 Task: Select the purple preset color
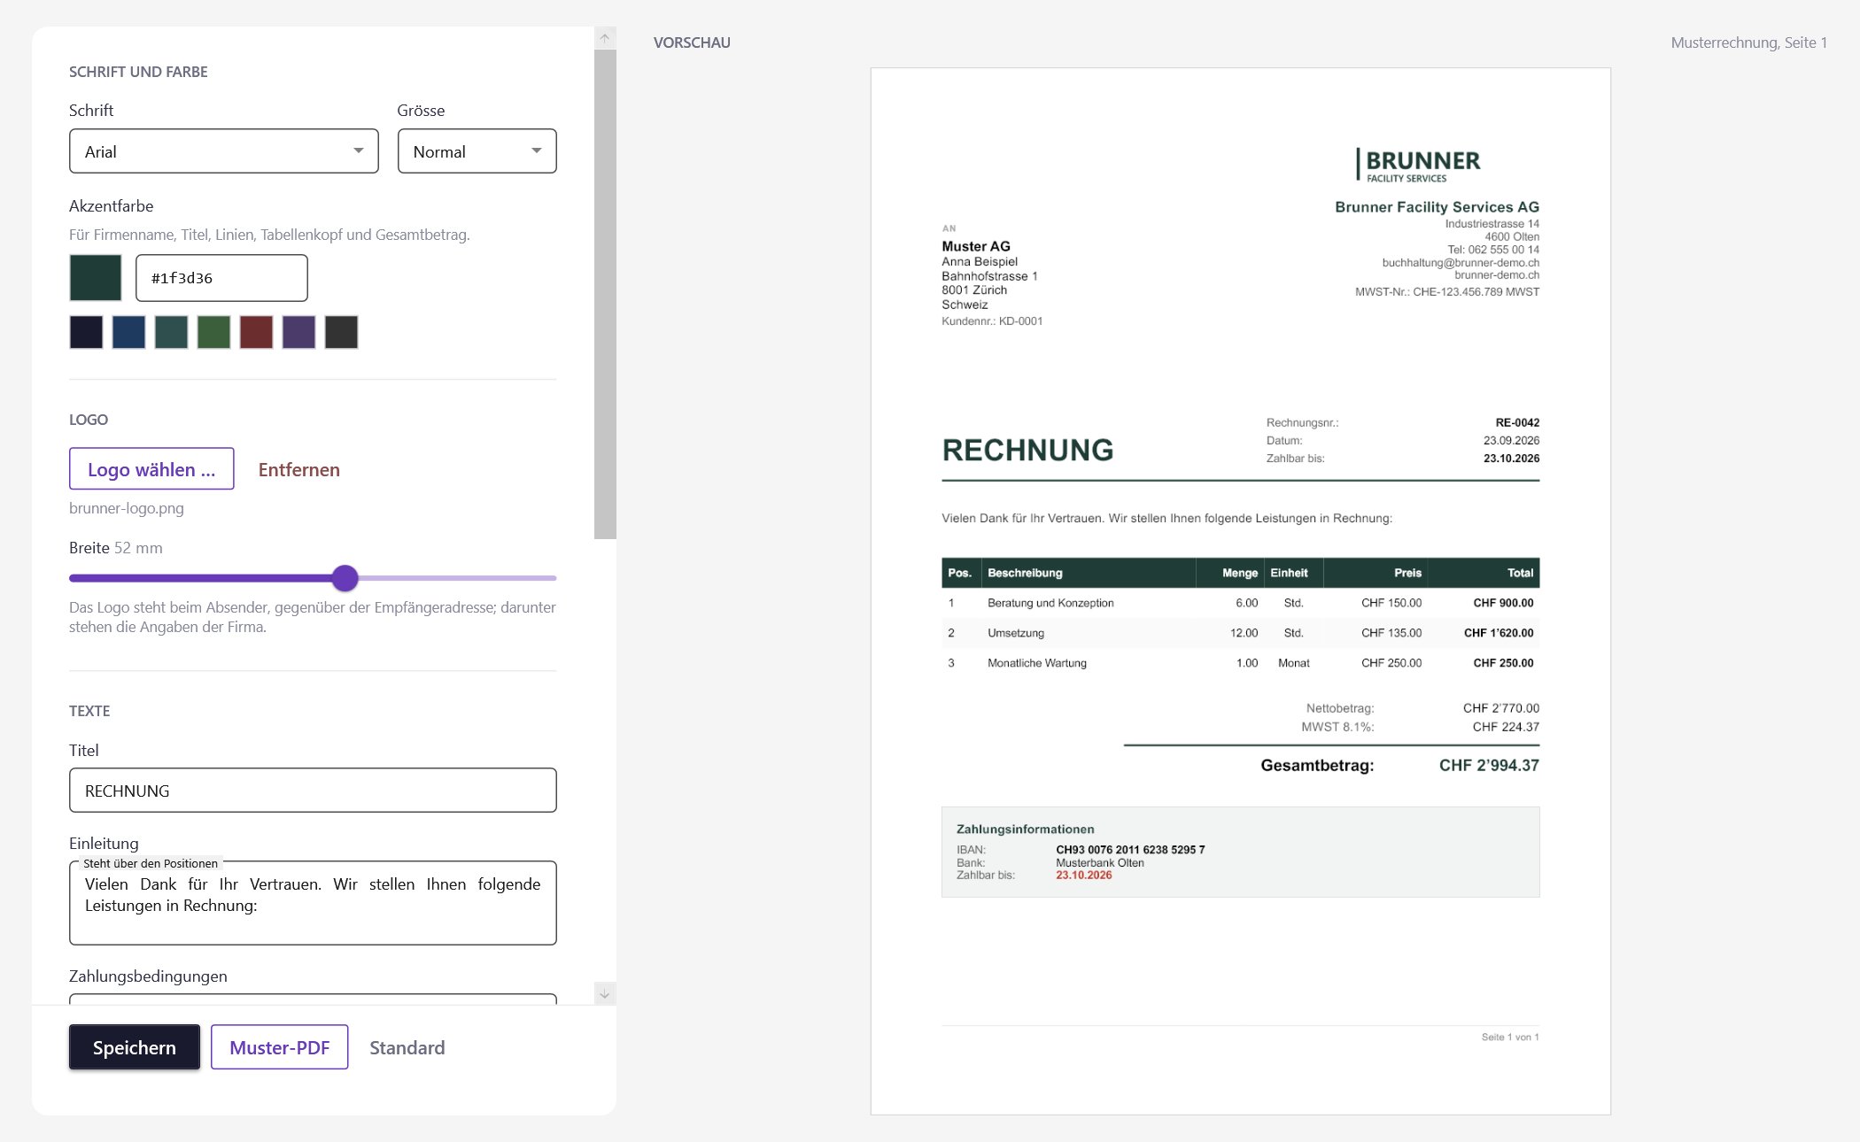point(298,332)
